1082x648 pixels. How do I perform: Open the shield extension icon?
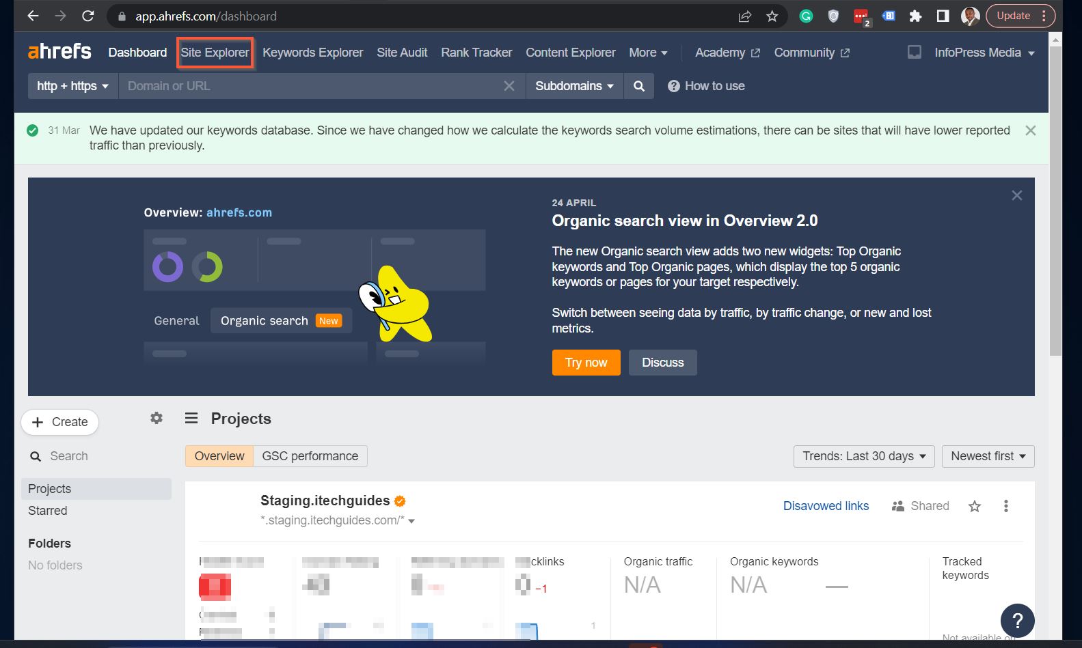click(833, 16)
